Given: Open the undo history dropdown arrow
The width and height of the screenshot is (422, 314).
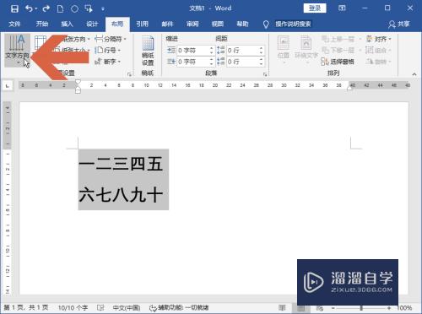Looking at the screenshot, I should (36, 9).
